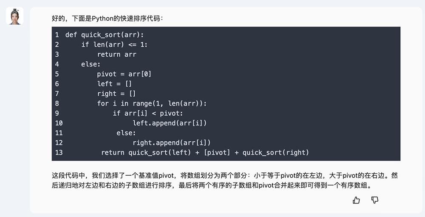Click the assistant avatar image
This screenshot has width=425, height=217.
14,16
